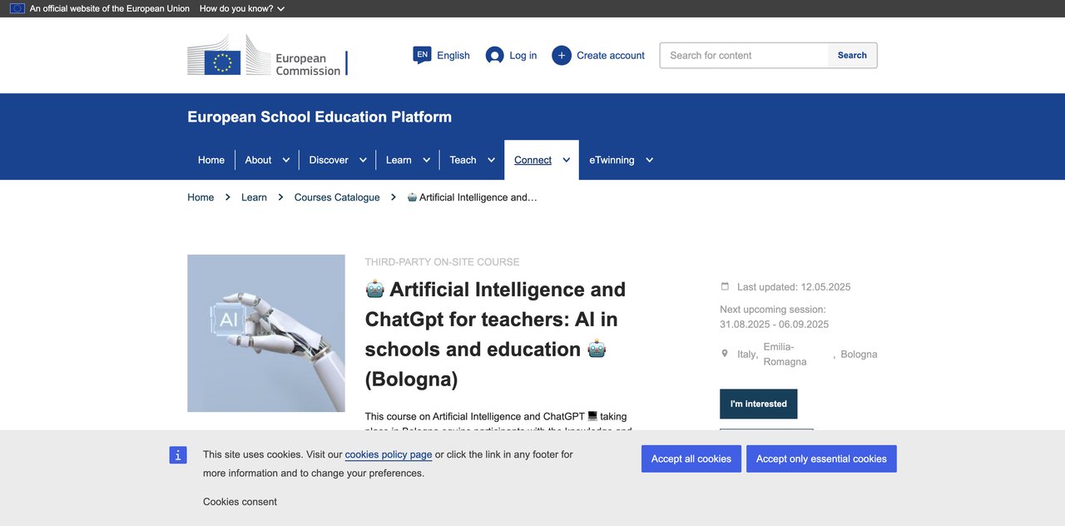The width and height of the screenshot is (1065, 526).
Task: Click the breadcrumb arrow after Courses Catalogue
Action: click(394, 197)
